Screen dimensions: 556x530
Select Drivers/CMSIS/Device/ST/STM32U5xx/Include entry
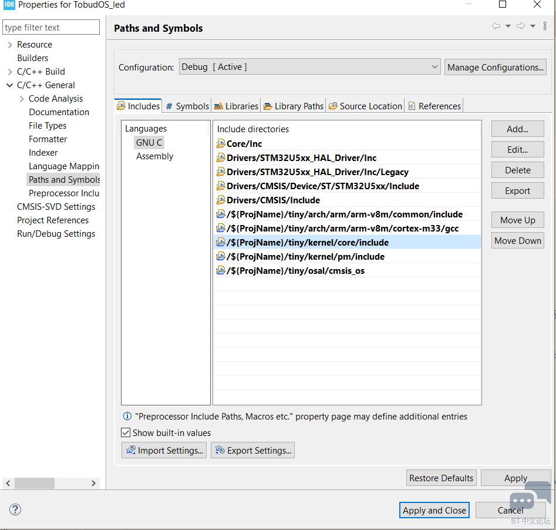tap(348, 186)
